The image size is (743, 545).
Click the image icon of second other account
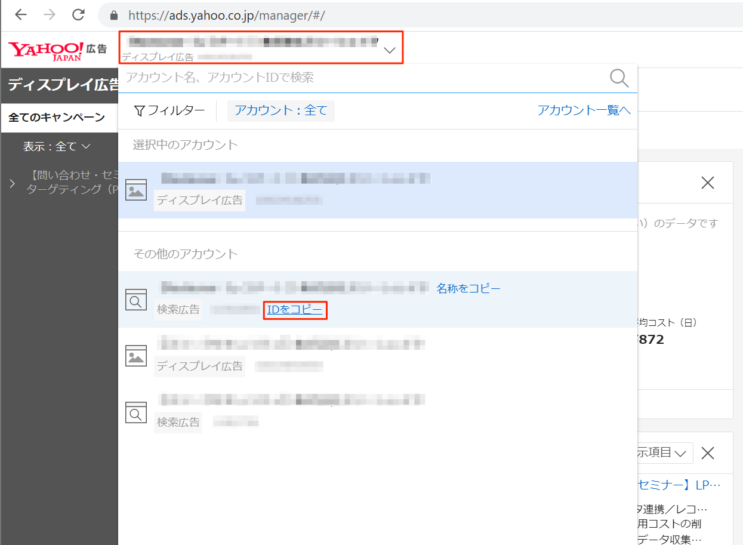pos(136,356)
